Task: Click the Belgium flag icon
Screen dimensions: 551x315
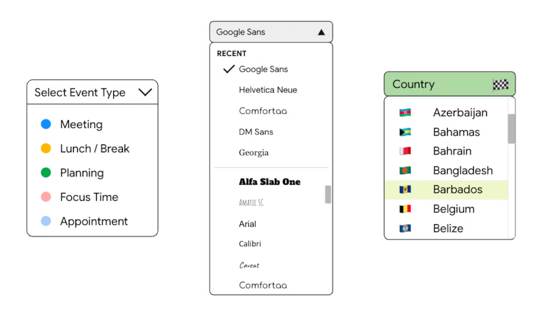Action: [x=405, y=209]
